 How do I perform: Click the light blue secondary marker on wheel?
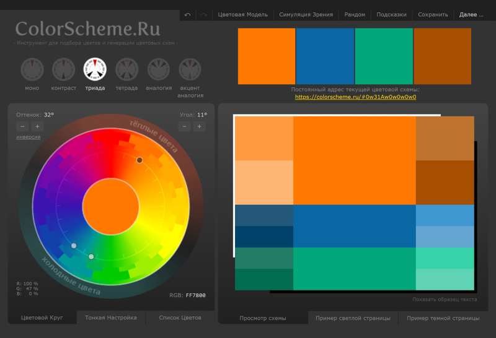click(74, 246)
